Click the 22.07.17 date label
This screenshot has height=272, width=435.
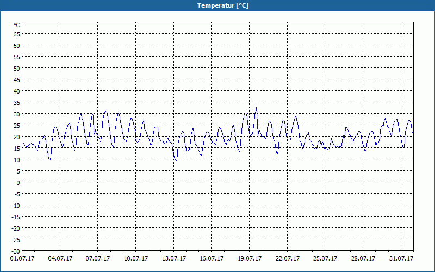point(288,259)
